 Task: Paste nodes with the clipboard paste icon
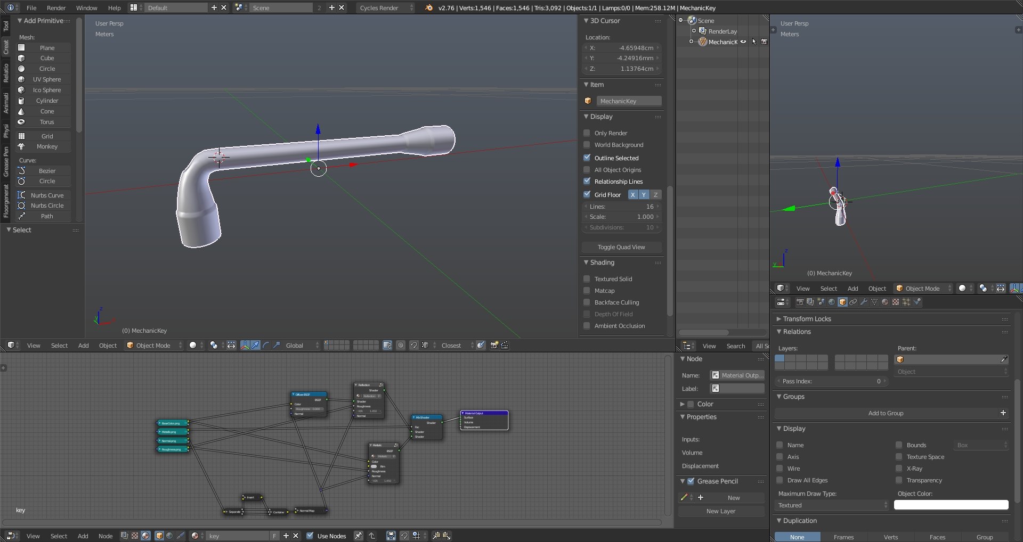446,536
